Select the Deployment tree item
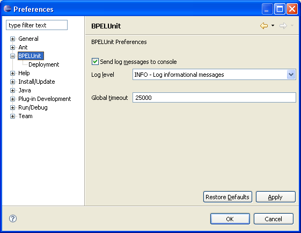 (x=44, y=64)
